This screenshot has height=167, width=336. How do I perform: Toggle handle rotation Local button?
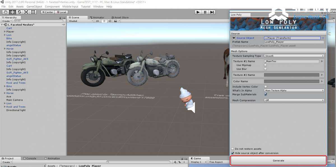(61, 12)
